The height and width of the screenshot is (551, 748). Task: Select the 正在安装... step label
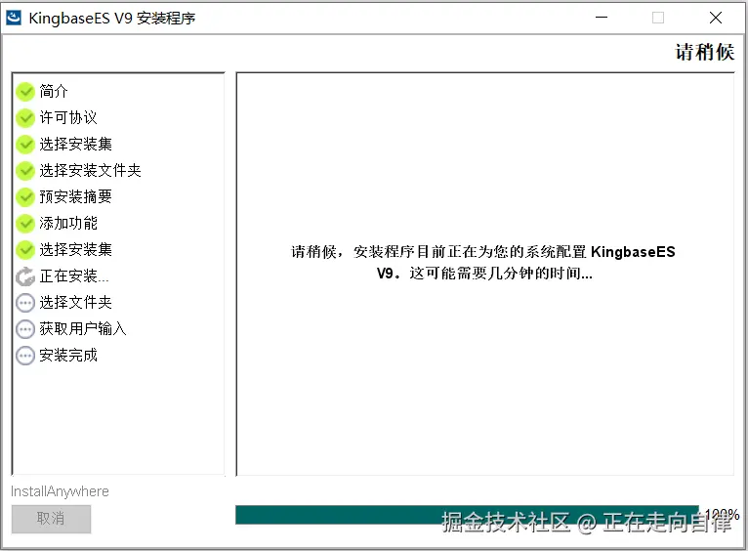[74, 275]
